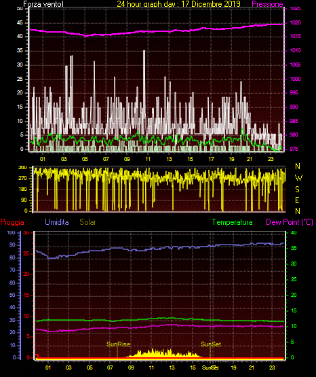Click hour 21 on lower chart axis

click(251, 367)
